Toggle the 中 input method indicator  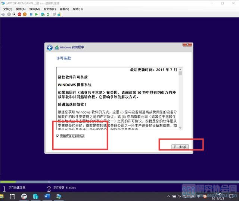point(198,196)
